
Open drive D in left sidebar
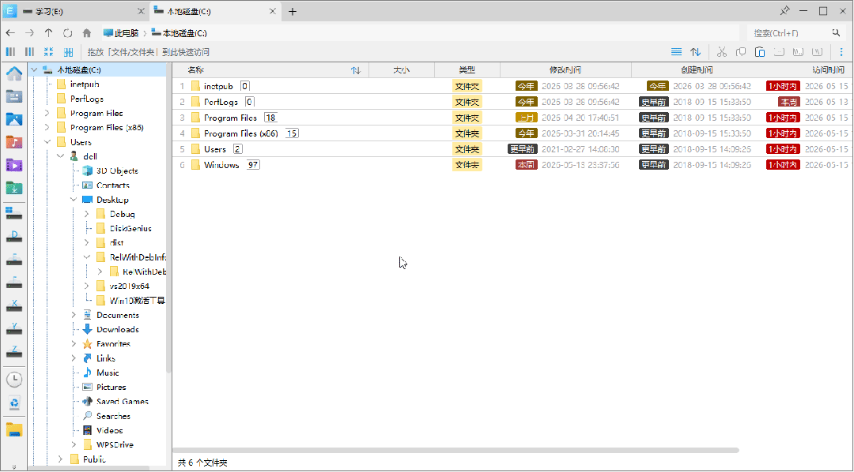[x=14, y=237]
